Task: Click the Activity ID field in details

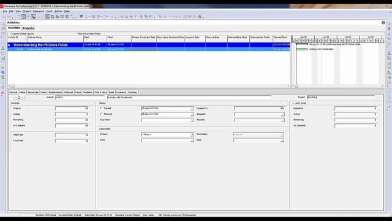Action: point(80,97)
